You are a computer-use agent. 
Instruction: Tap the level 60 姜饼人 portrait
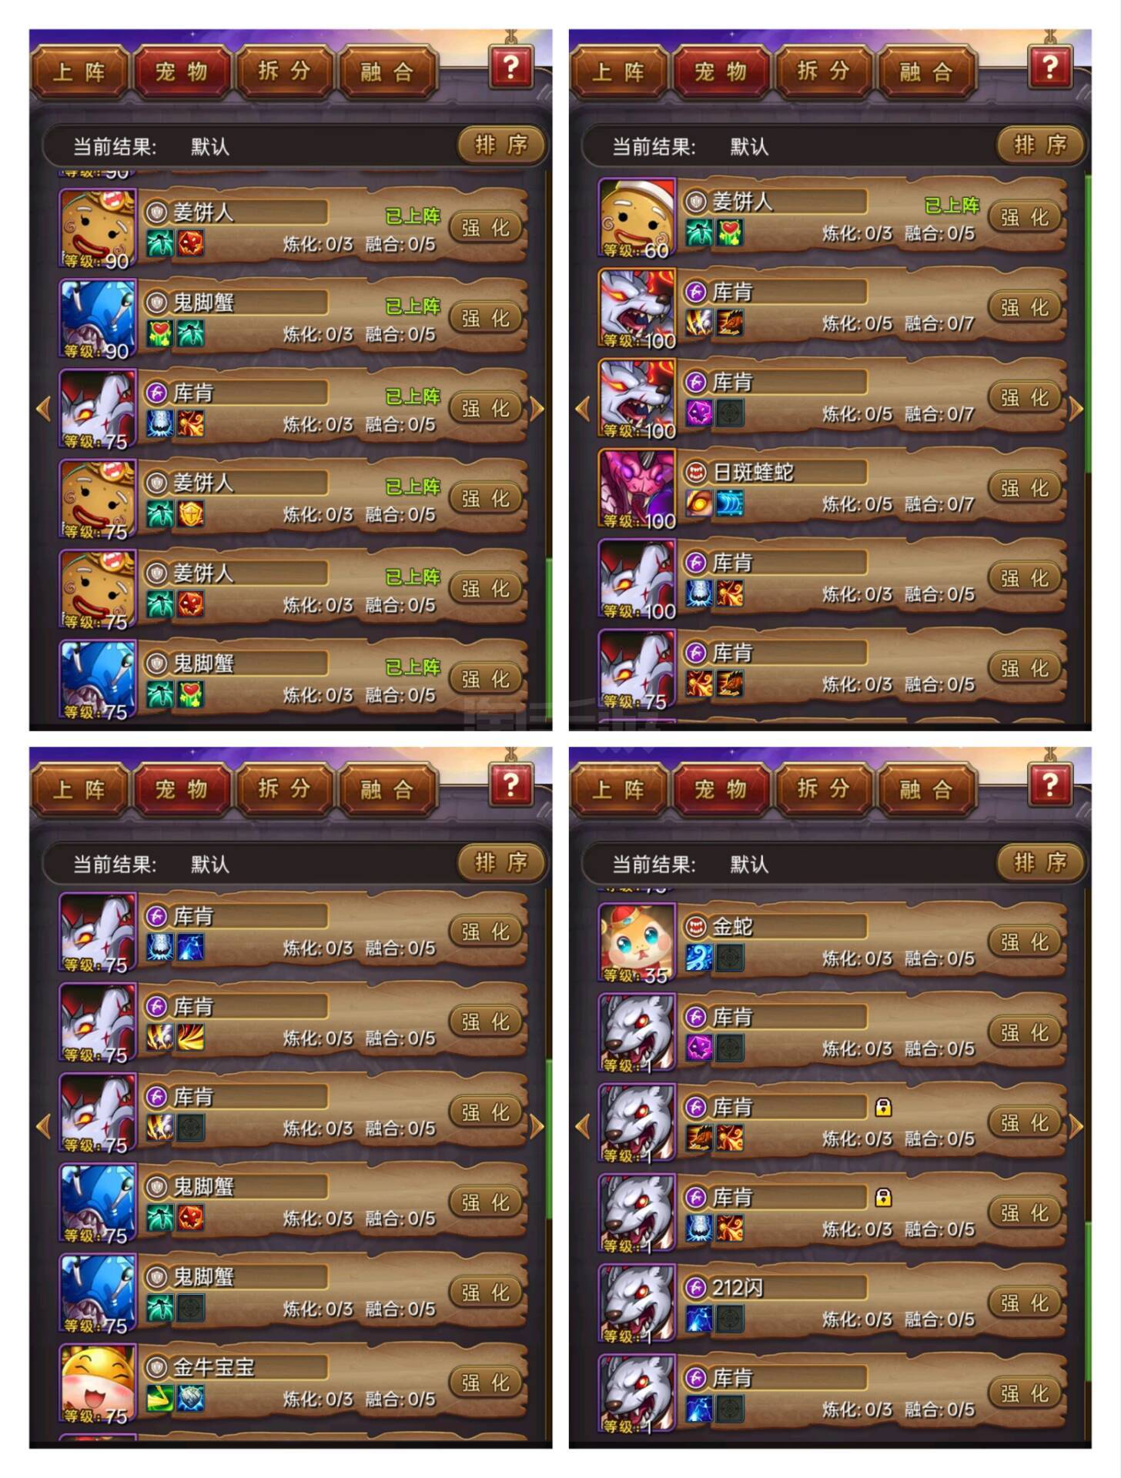pyautogui.click(x=637, y=217)
